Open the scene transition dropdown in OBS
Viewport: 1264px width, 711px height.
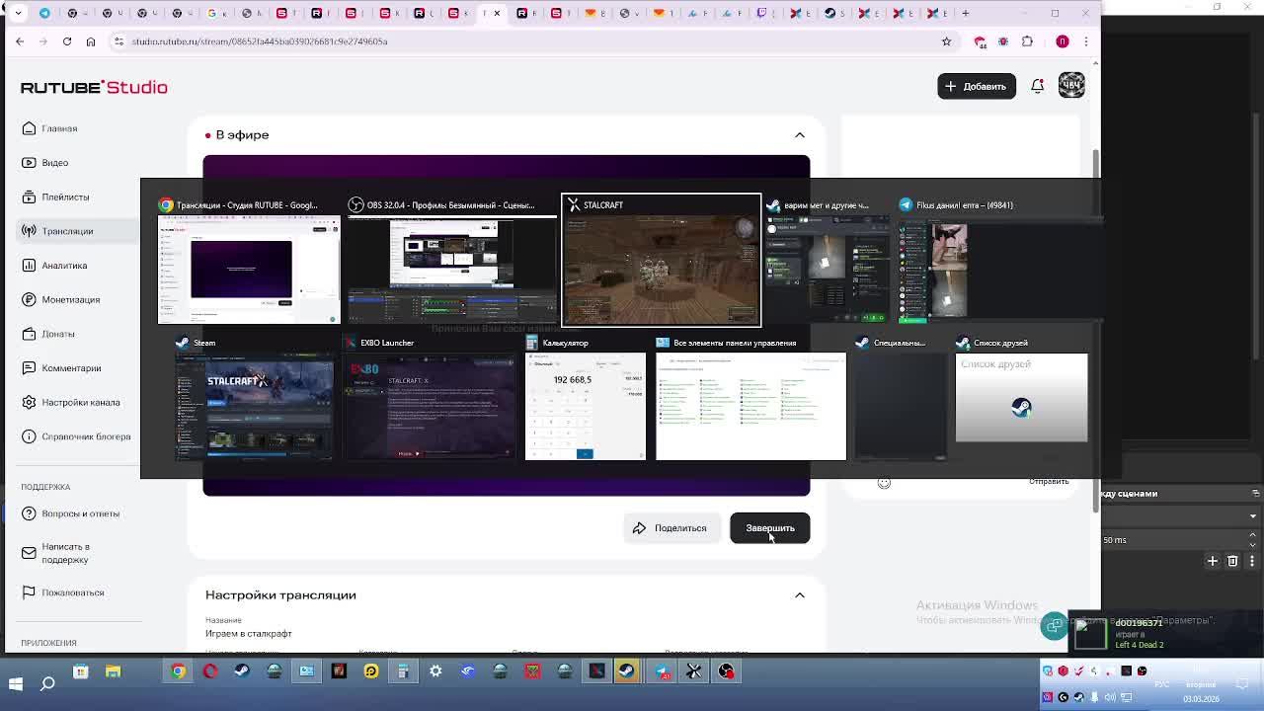[x=1252, y=515]
